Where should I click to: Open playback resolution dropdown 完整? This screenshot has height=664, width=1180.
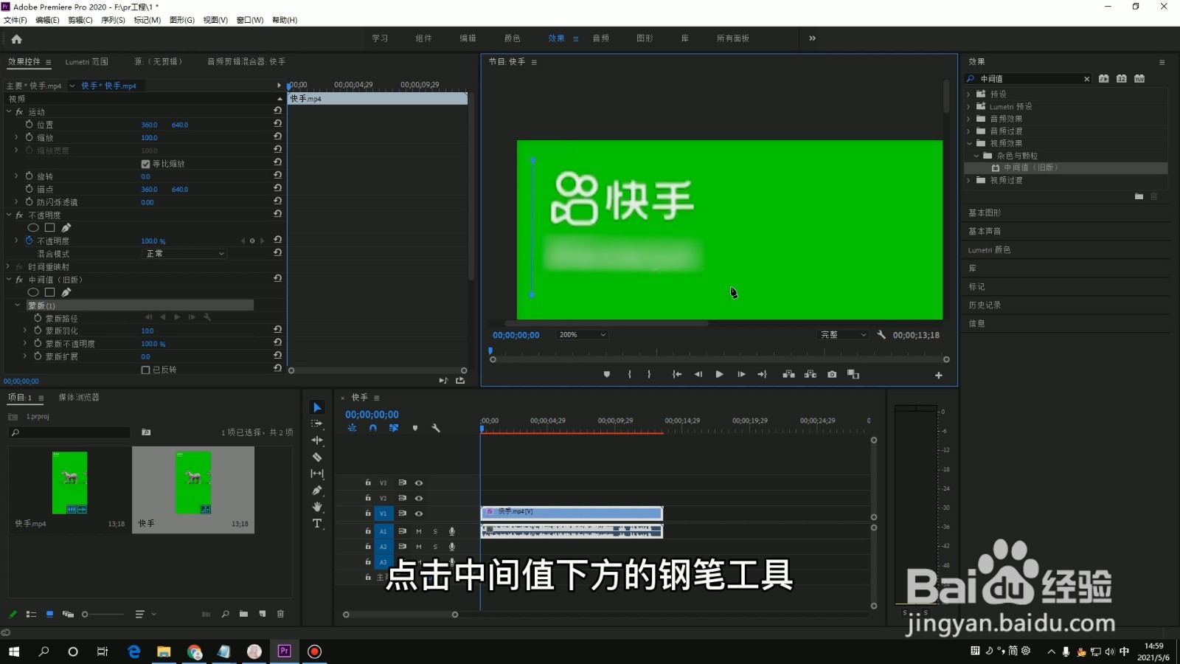(x=843, y=335)
